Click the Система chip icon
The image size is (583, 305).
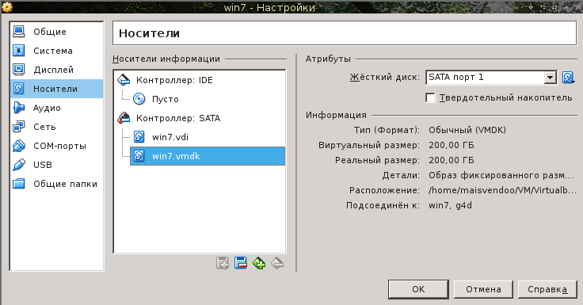18,51
